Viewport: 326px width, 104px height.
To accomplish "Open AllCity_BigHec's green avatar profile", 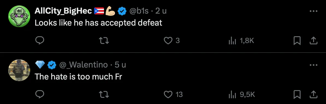I will 19,16.
